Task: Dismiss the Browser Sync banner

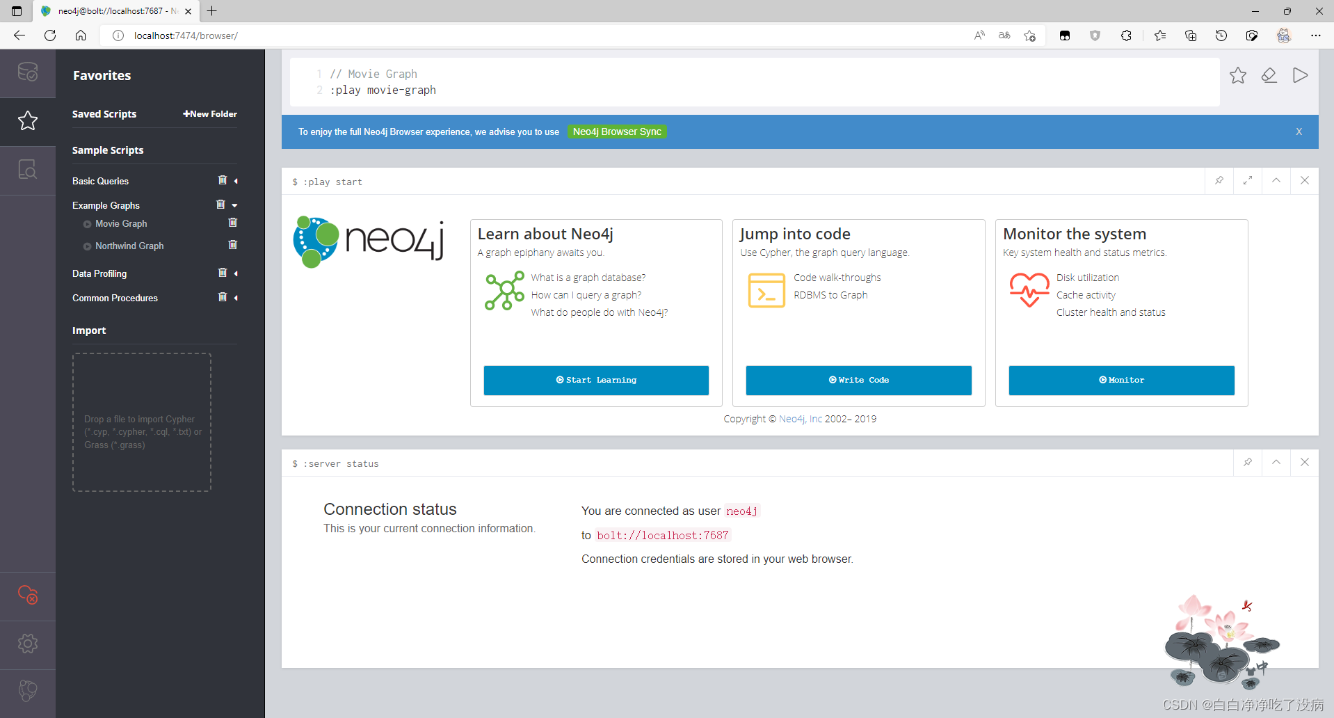Action: pos(1299,131)
